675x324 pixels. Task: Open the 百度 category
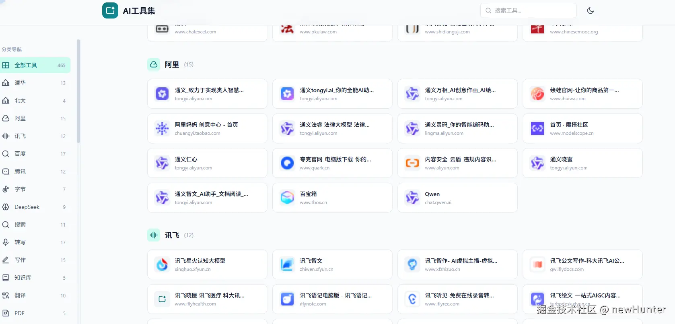click(35, 154)
